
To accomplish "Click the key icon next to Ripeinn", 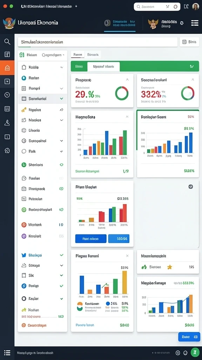I will tap(24, 110).
